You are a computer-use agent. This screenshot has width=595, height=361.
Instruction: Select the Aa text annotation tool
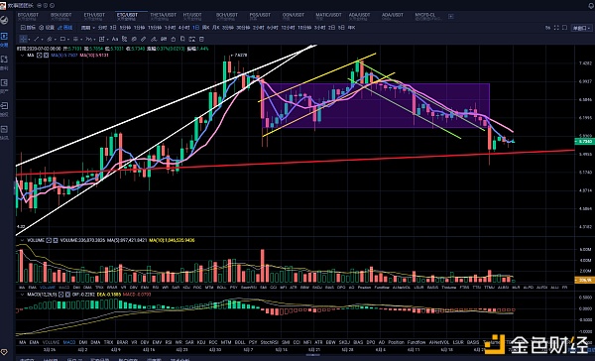[x=115, y=39]
